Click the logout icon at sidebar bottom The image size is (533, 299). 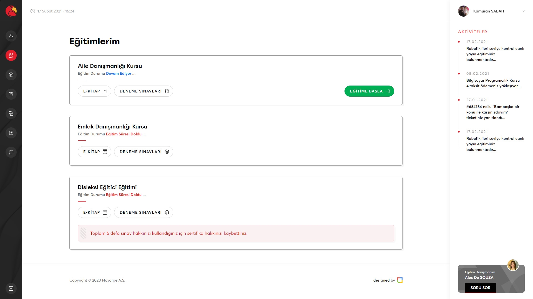click(11, 288)
